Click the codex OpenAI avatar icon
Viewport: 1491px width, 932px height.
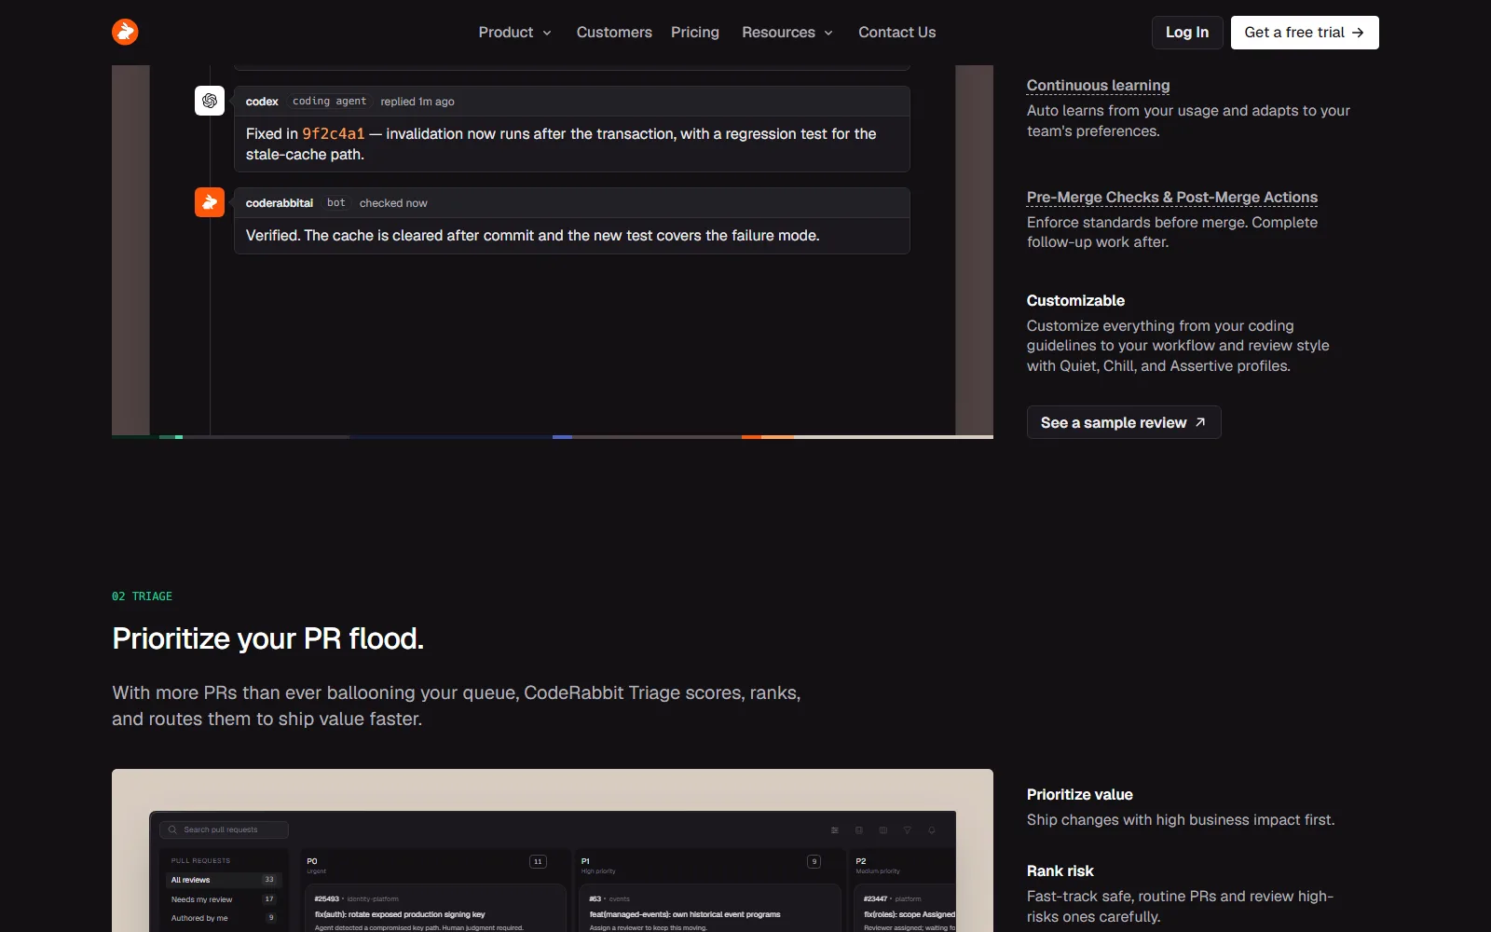pos(210,101)
